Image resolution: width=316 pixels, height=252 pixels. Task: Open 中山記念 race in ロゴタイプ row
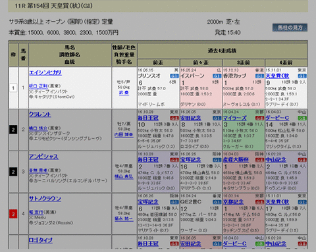pos(276,243)
